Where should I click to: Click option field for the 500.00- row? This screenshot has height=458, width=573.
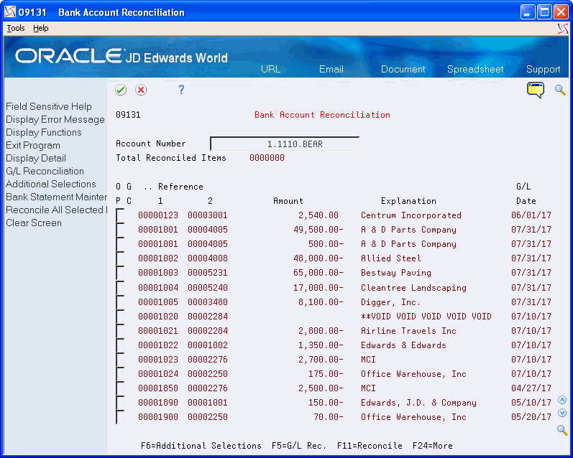[x=120, y=244]
